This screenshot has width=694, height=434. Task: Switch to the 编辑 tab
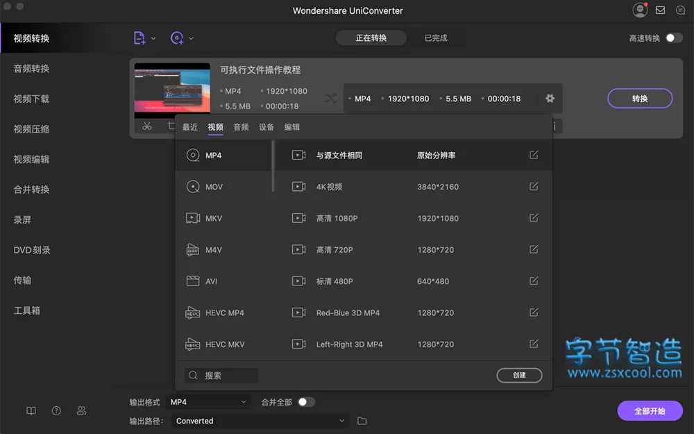pyautogui.click(x=292, y=127)
